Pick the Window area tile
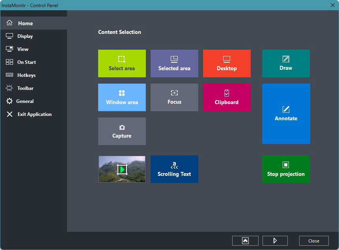The width and height of the screenshot is (339, 250). coord(122,97)
